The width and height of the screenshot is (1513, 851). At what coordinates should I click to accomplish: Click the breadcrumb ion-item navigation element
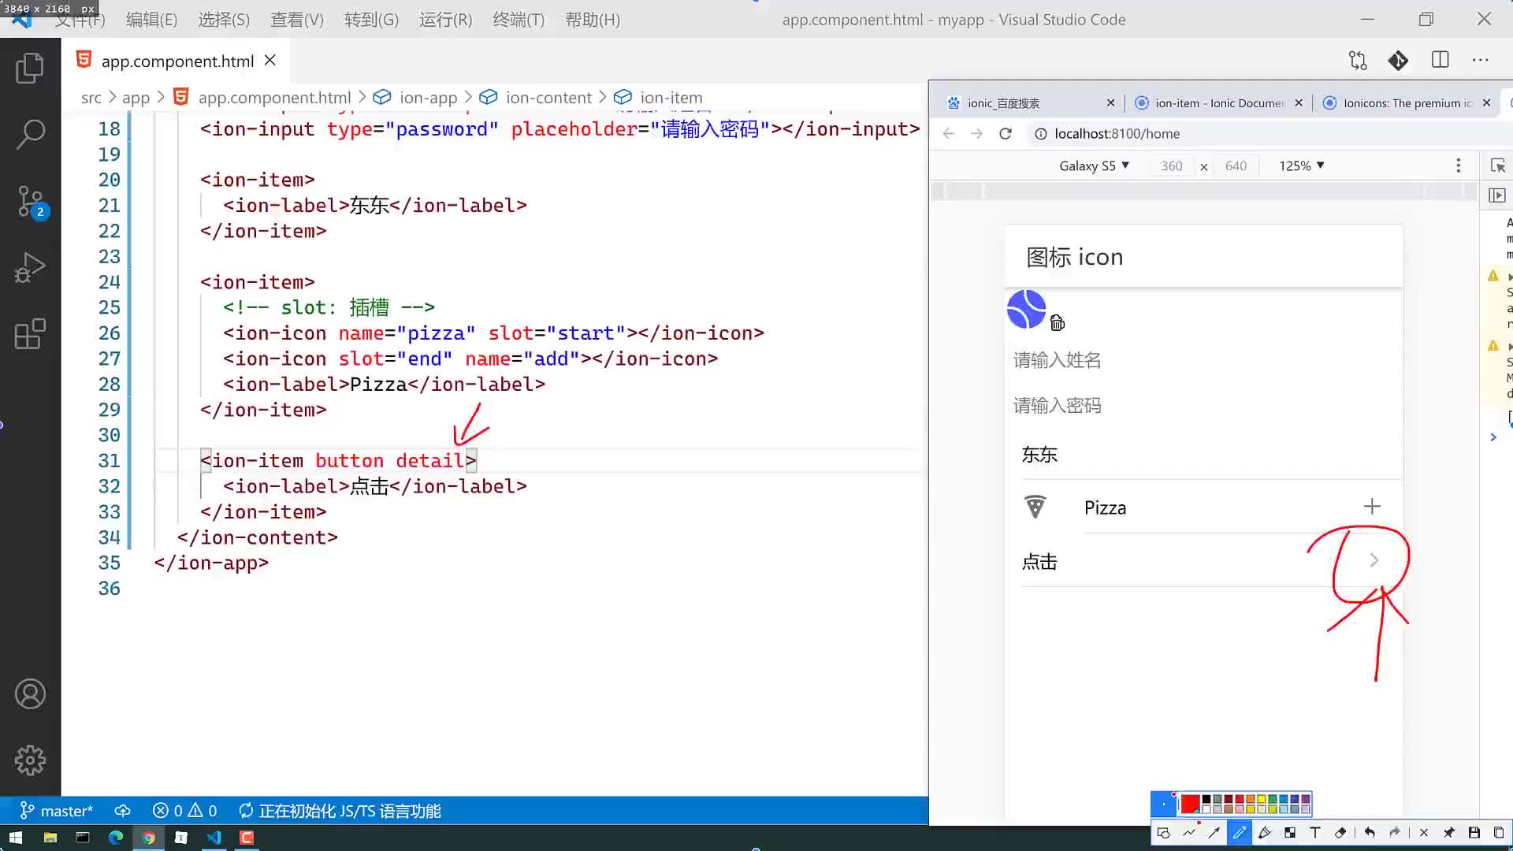671,97
